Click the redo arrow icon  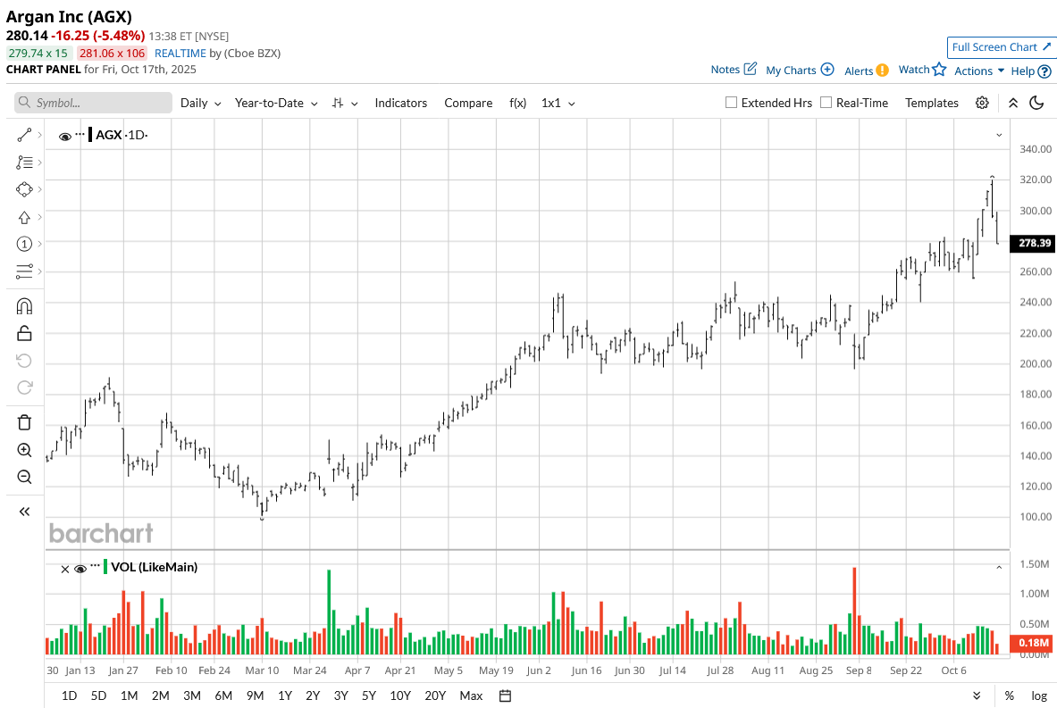click(24, 387)
